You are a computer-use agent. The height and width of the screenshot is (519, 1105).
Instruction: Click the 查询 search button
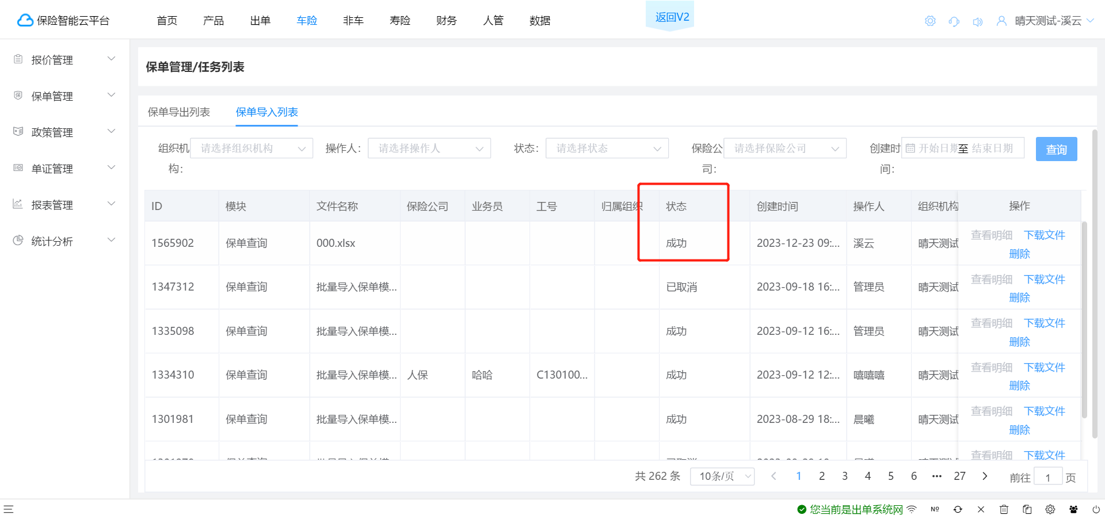pos(1057,150)
